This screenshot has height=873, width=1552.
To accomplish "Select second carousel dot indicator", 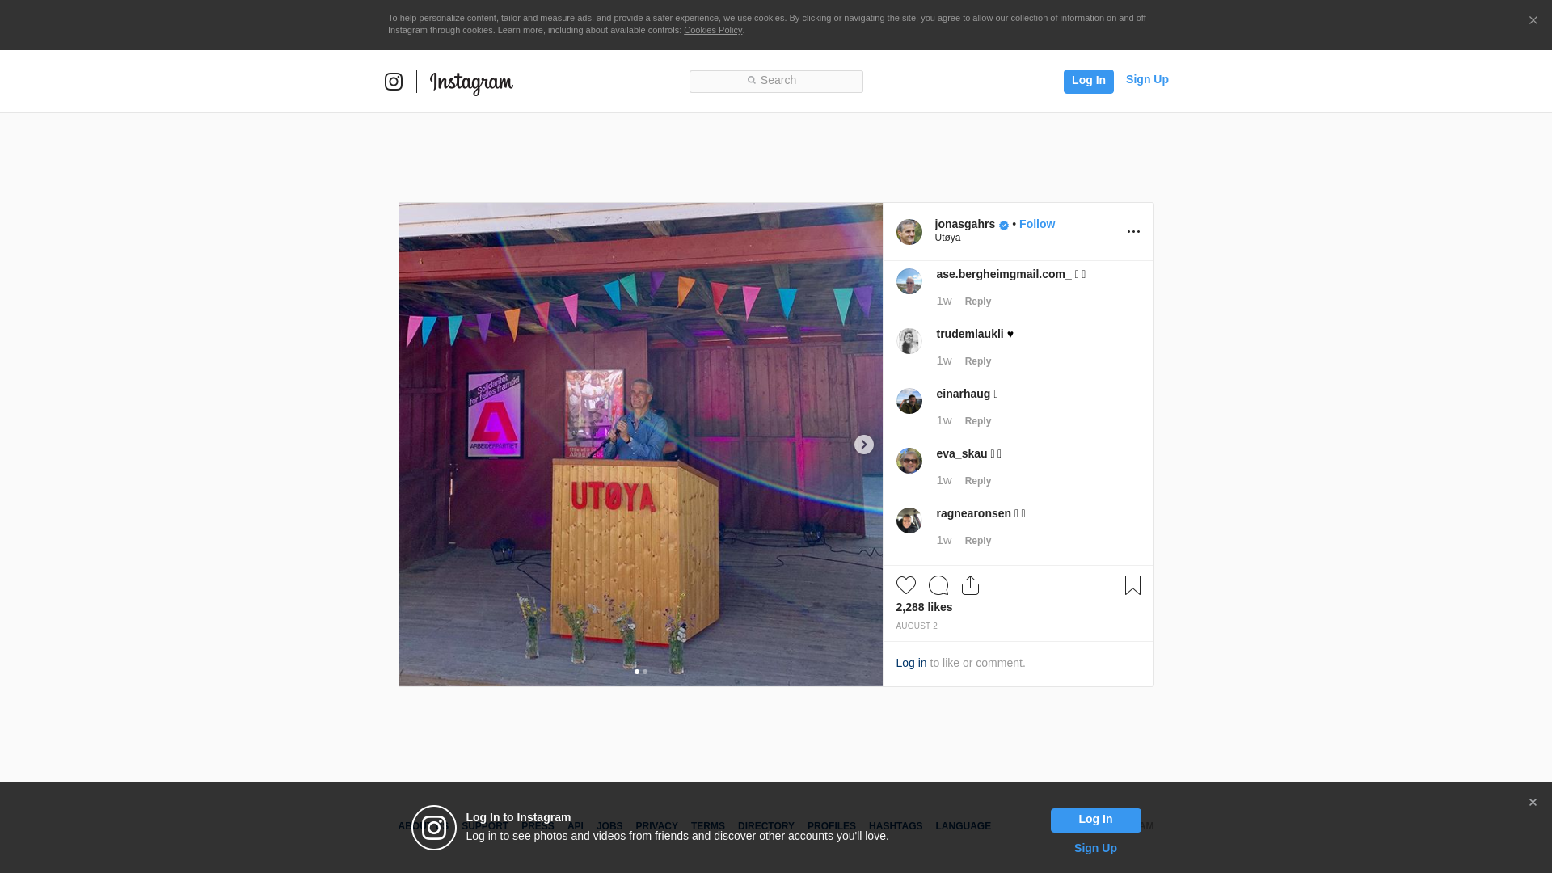I will [x=645, y=672].
